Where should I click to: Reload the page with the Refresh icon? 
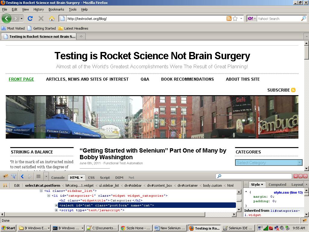[30, 18]
